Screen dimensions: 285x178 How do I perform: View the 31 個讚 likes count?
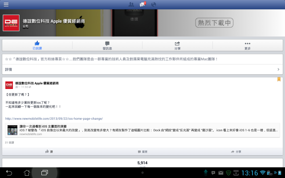click(x=9, y=142)
